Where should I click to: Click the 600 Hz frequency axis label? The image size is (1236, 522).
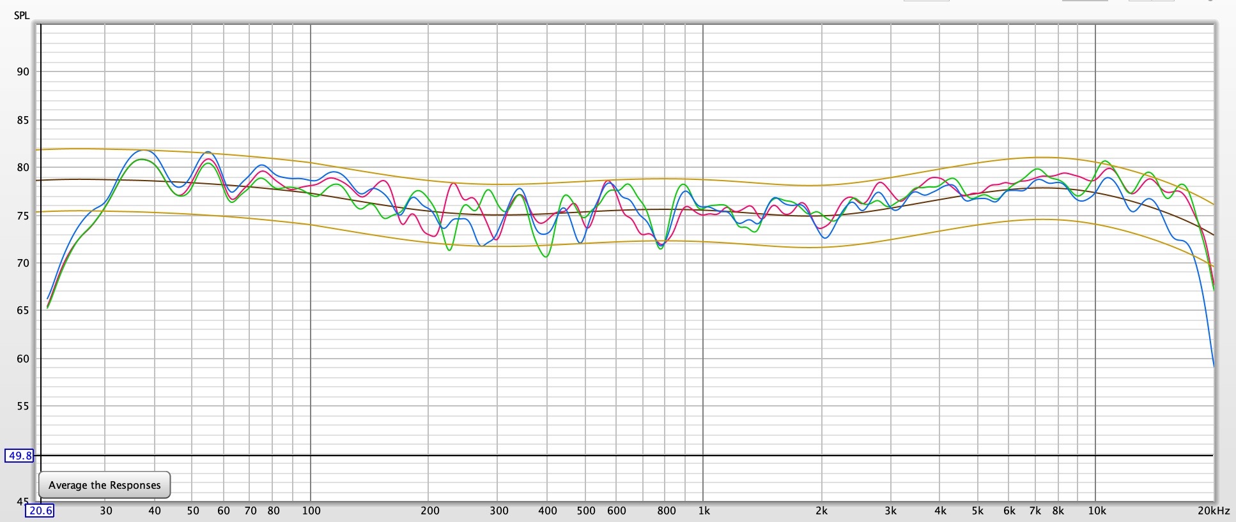click(x=617, y=511)
